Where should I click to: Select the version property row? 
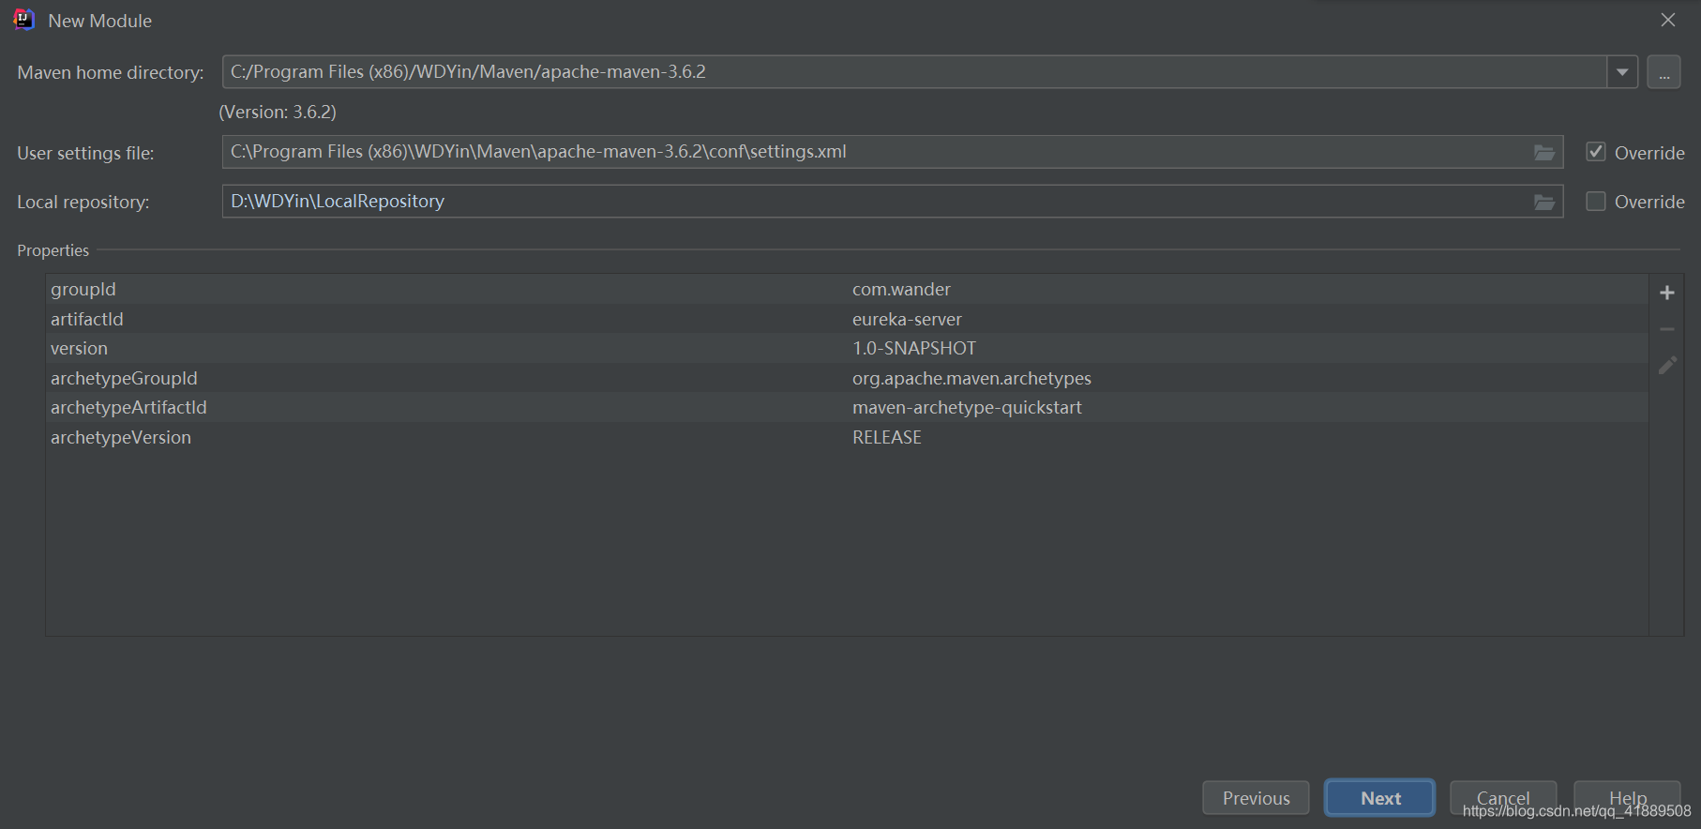pos(847,348)
